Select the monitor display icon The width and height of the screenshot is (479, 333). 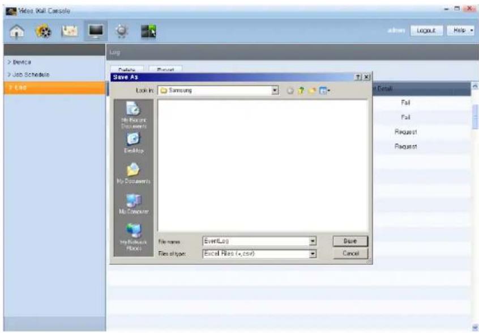96,31
